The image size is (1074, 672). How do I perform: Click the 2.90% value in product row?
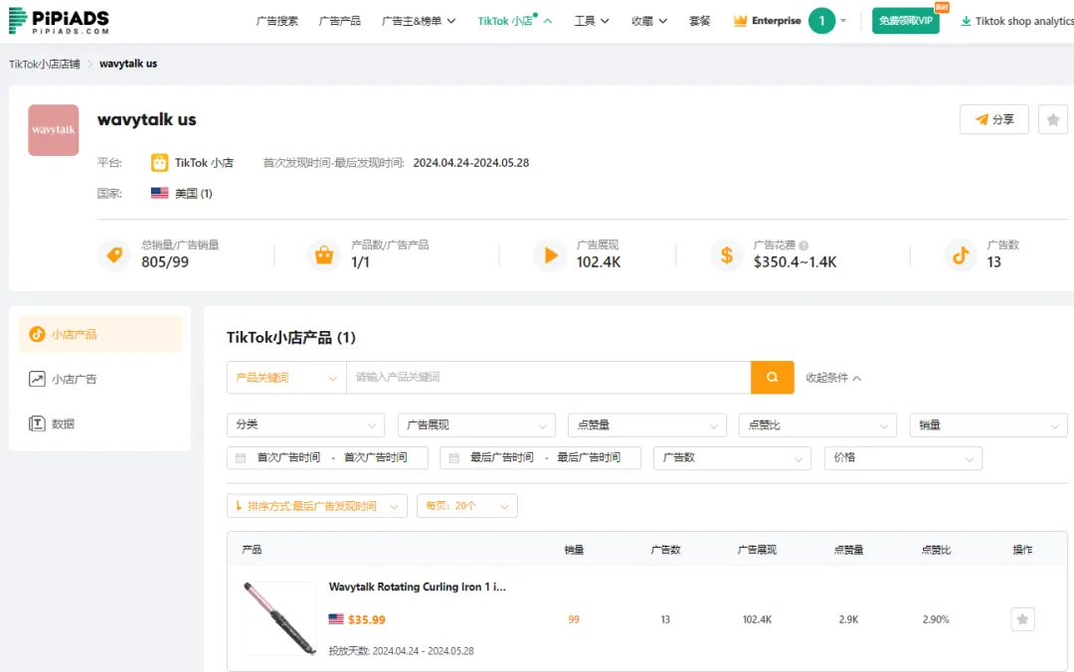point(936,619)
